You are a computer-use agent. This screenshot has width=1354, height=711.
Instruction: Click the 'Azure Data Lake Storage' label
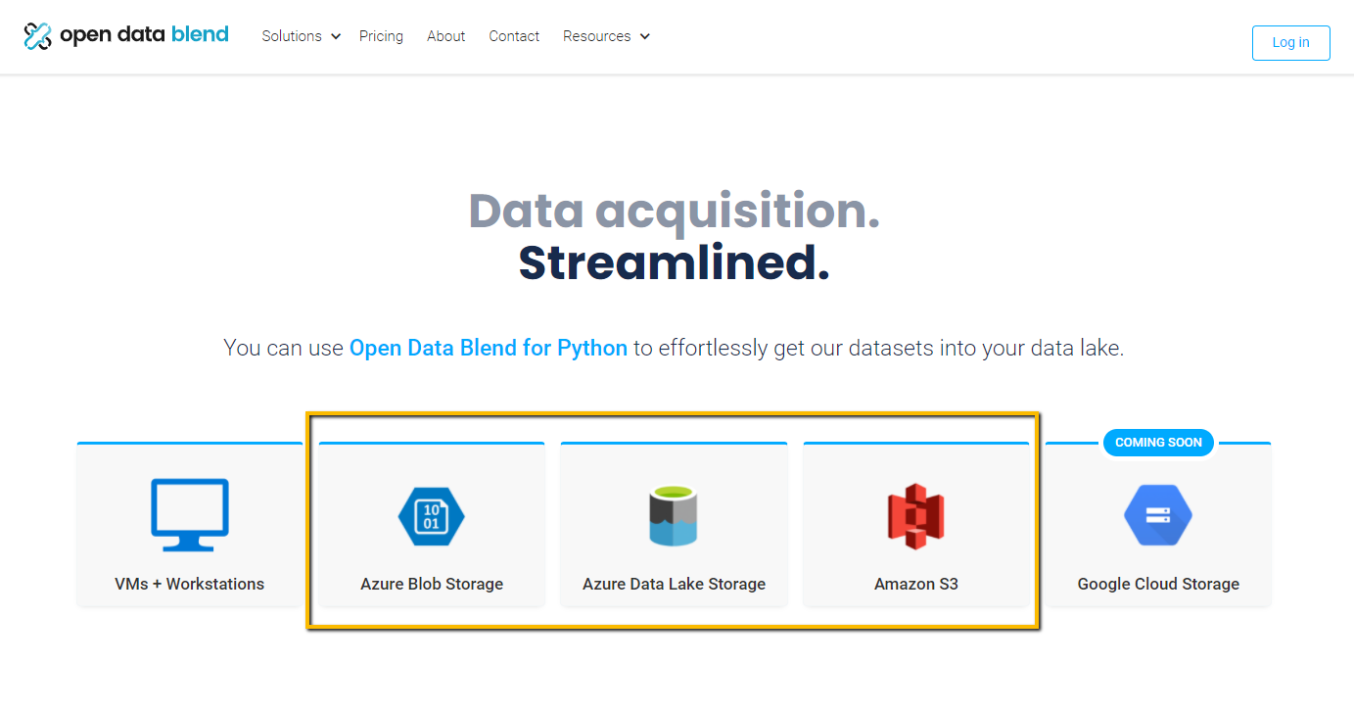674,584
